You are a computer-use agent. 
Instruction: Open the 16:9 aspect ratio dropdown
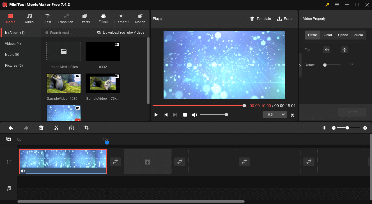pos(275,115)
